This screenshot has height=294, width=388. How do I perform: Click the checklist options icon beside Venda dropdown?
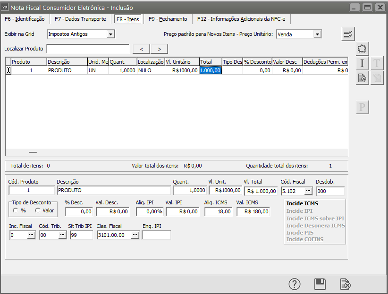coord(348,34)
